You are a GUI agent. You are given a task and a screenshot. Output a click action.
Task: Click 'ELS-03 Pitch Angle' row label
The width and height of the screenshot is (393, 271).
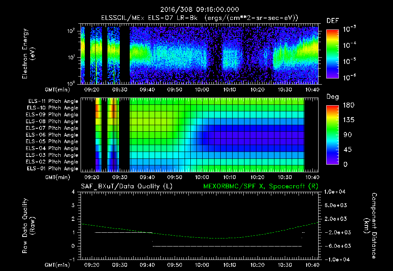52,155
